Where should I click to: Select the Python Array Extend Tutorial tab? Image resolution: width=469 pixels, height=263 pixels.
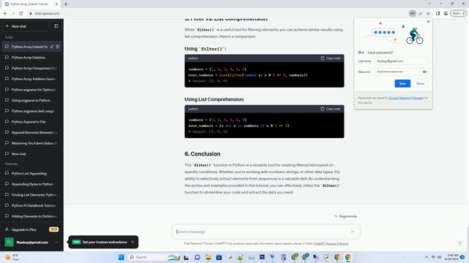(31, 4)
